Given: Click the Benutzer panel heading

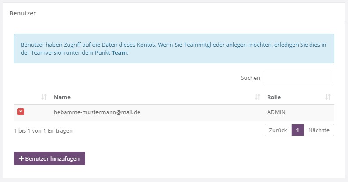Looking at the screenshot, I should pos(22,13).
